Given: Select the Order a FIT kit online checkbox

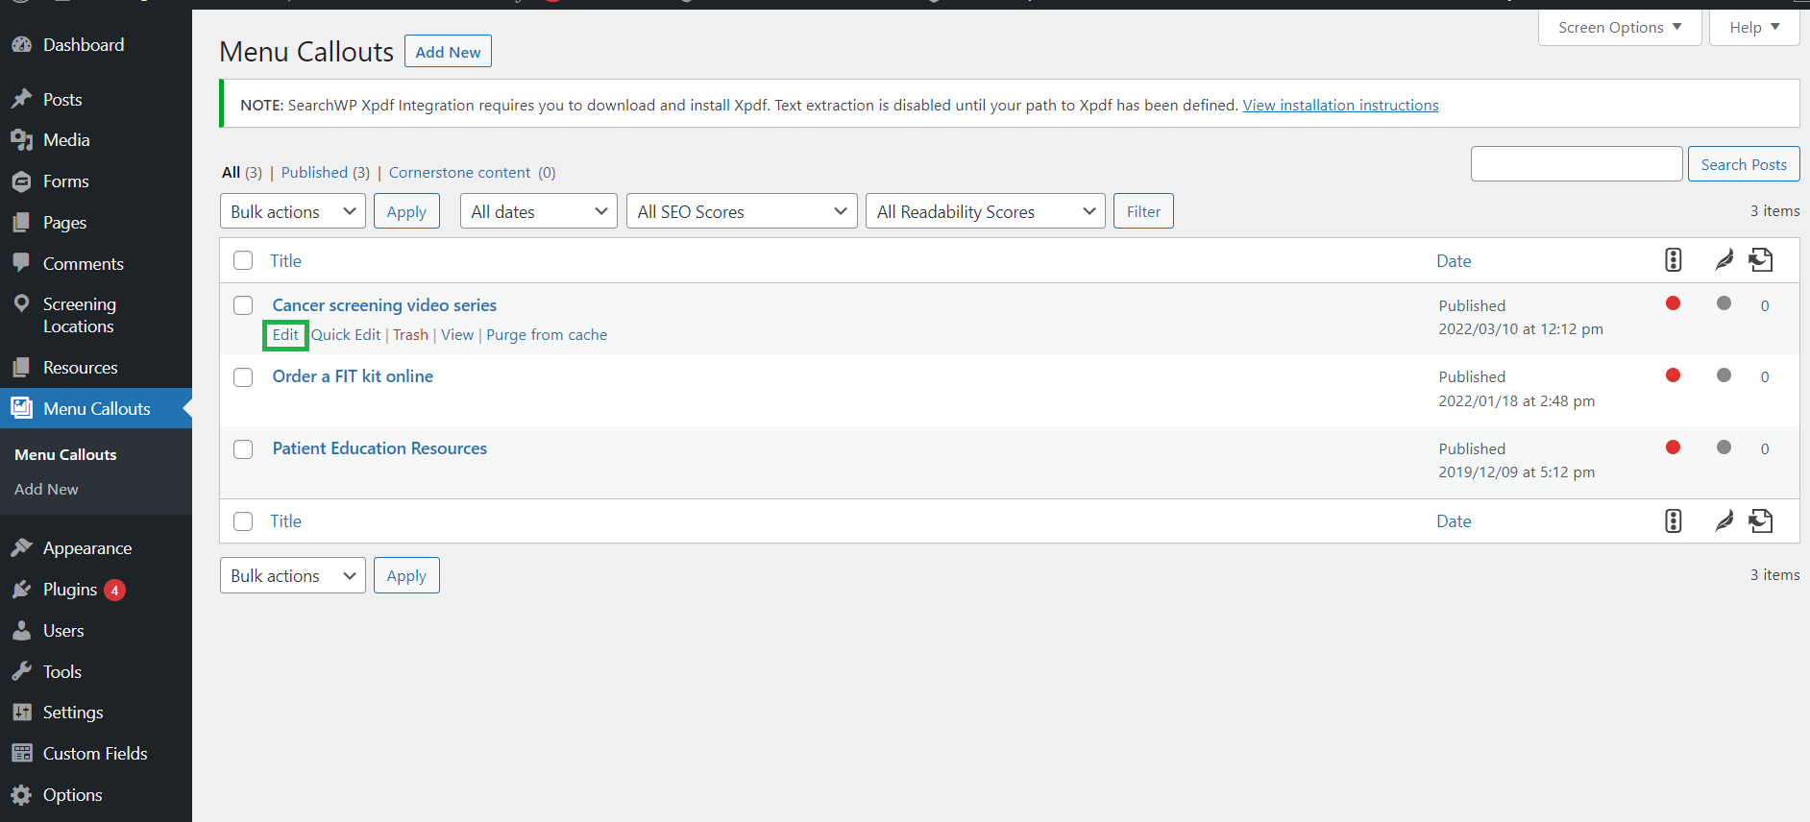Looking at the screenshot, I should (243, 377).
